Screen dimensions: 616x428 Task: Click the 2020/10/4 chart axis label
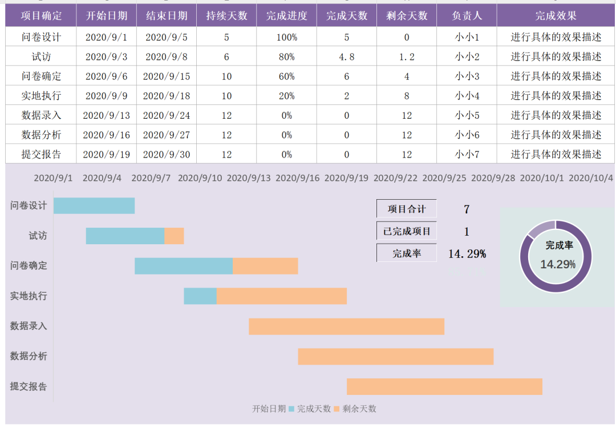[591, 178]
